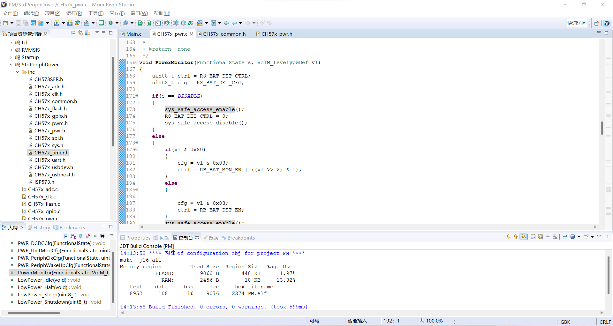Image resolution: width=613 pixels, height=326 pixels.
Task: Open the 工具(T) menu
Action: click(96, 13)
